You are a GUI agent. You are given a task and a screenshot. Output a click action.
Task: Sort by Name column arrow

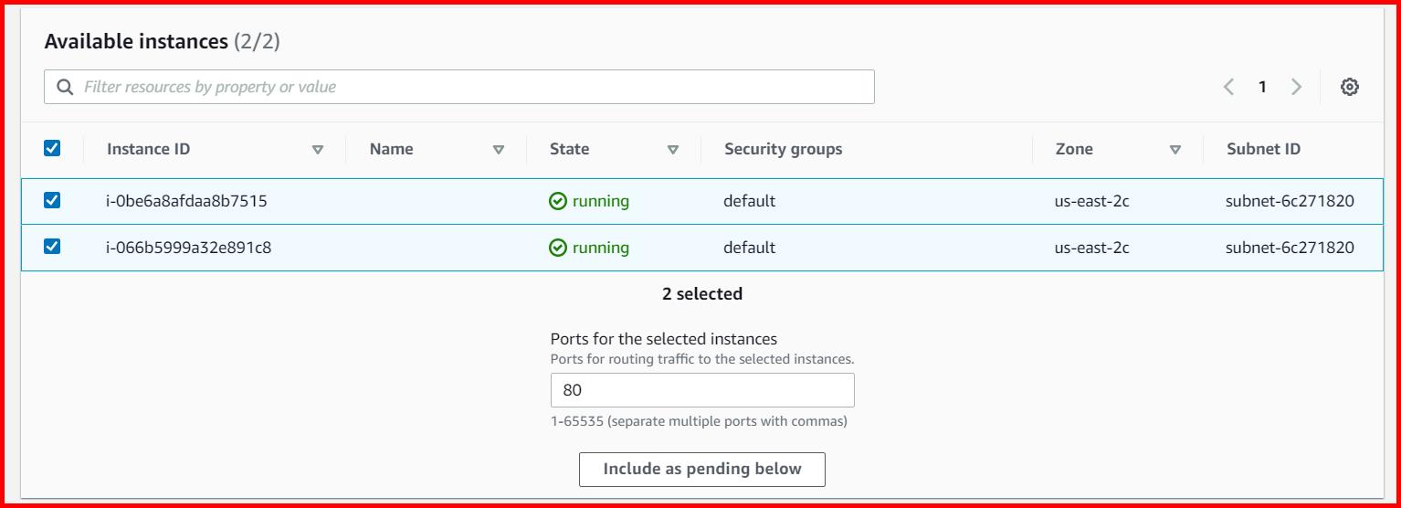click(x=499, y=150)
